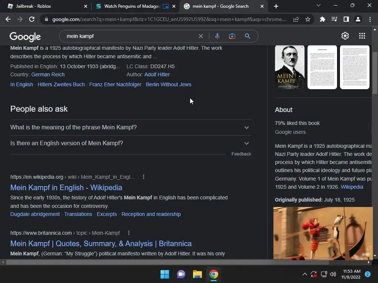Open Google quick settings gear
Screen dimensions: 378x283
[x=345, y=36]
